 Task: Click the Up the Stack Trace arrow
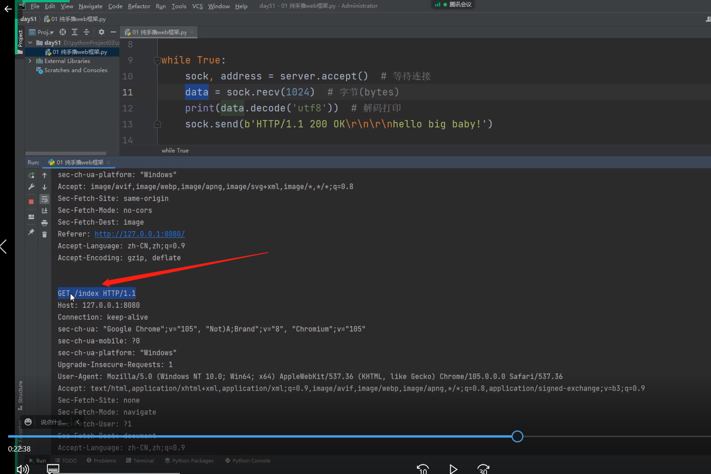44,175
